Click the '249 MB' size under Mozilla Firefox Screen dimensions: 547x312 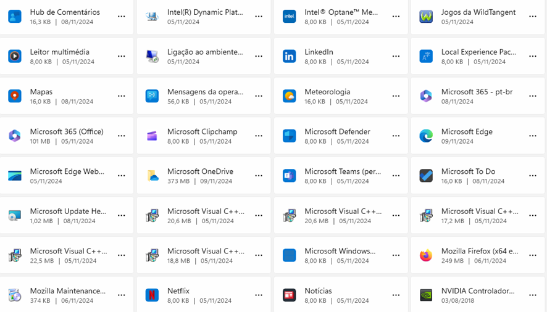point(452,261)
